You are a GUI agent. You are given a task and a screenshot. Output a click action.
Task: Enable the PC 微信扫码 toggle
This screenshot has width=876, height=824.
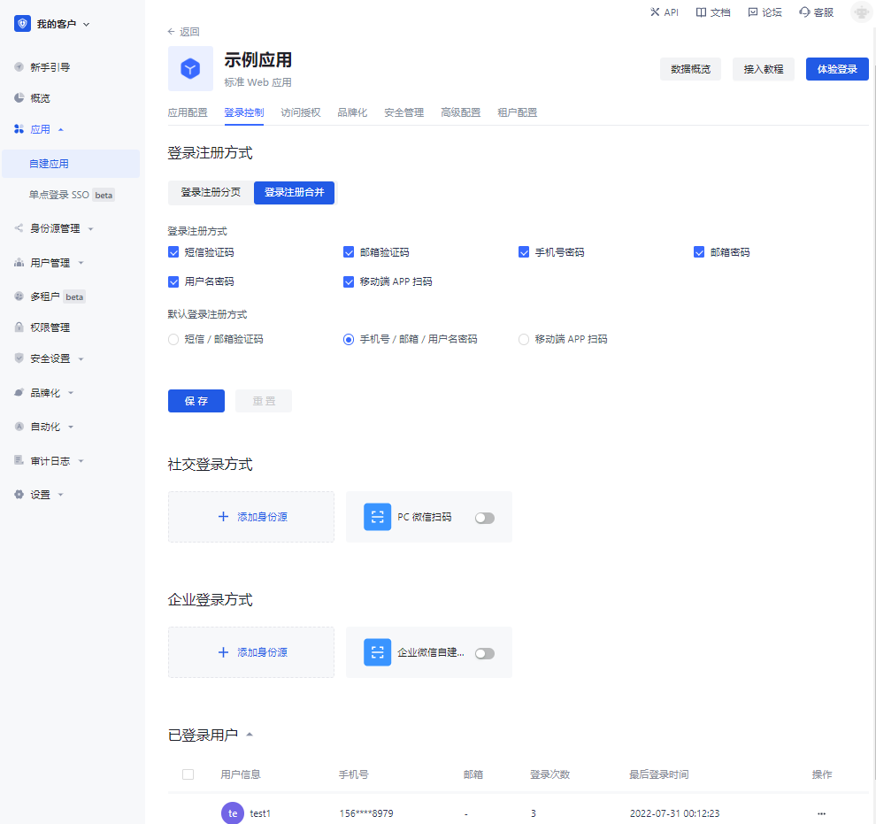coord(484,518)
